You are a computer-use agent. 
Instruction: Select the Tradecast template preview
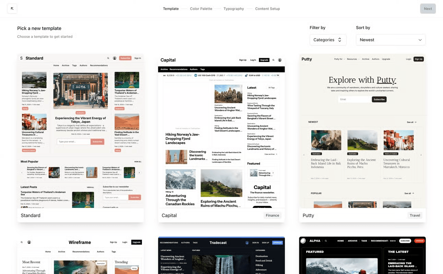click(x=221, y=255)
